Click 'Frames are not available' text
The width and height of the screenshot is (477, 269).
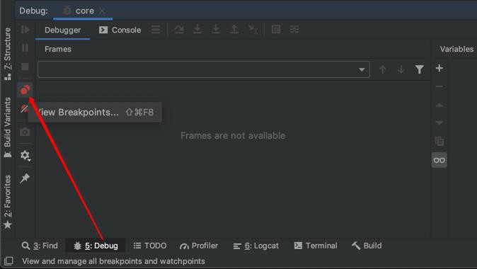tap(233, 135)
